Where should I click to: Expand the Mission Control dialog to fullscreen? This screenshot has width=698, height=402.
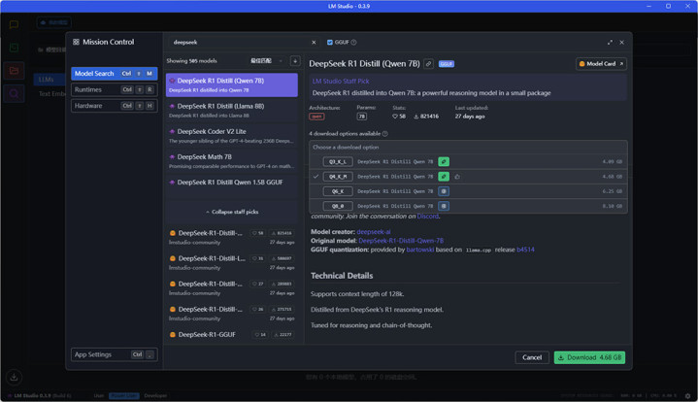[610, 43]
